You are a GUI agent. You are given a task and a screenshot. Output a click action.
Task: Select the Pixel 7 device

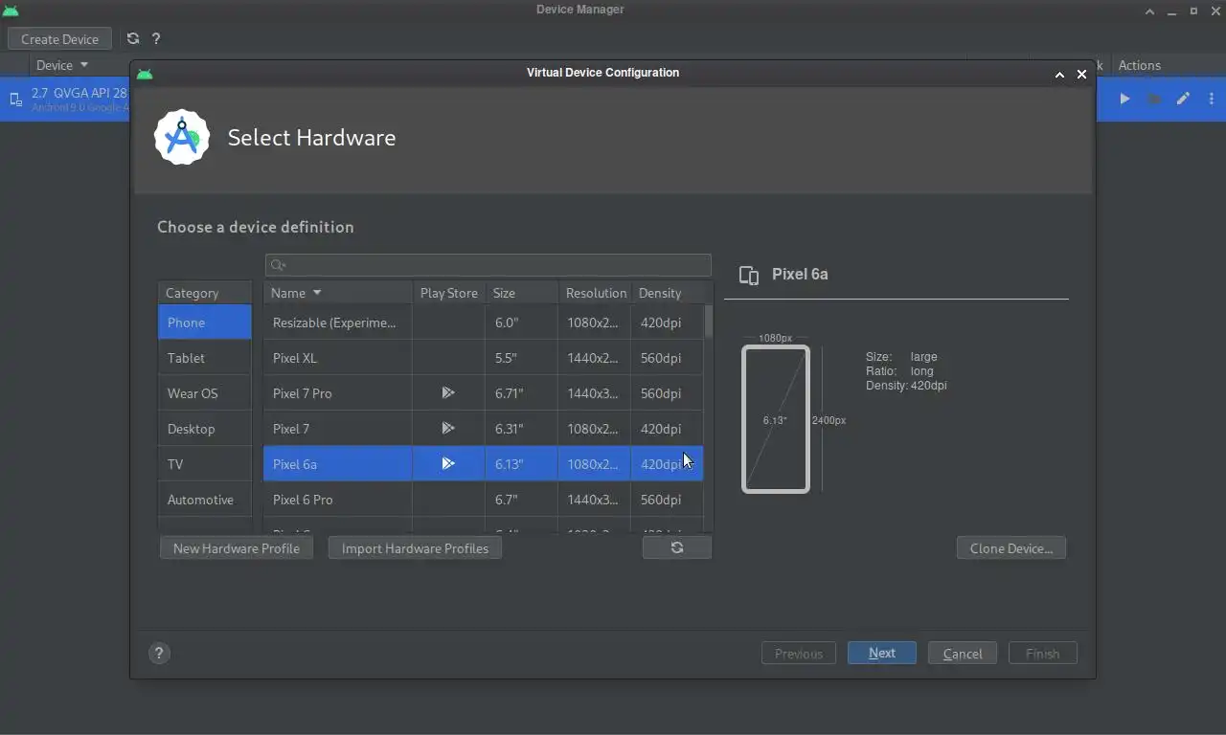pyautogui.click(x=483, y=429)
